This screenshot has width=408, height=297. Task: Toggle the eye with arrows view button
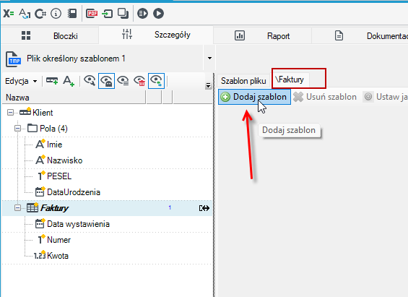pos(156,81)
